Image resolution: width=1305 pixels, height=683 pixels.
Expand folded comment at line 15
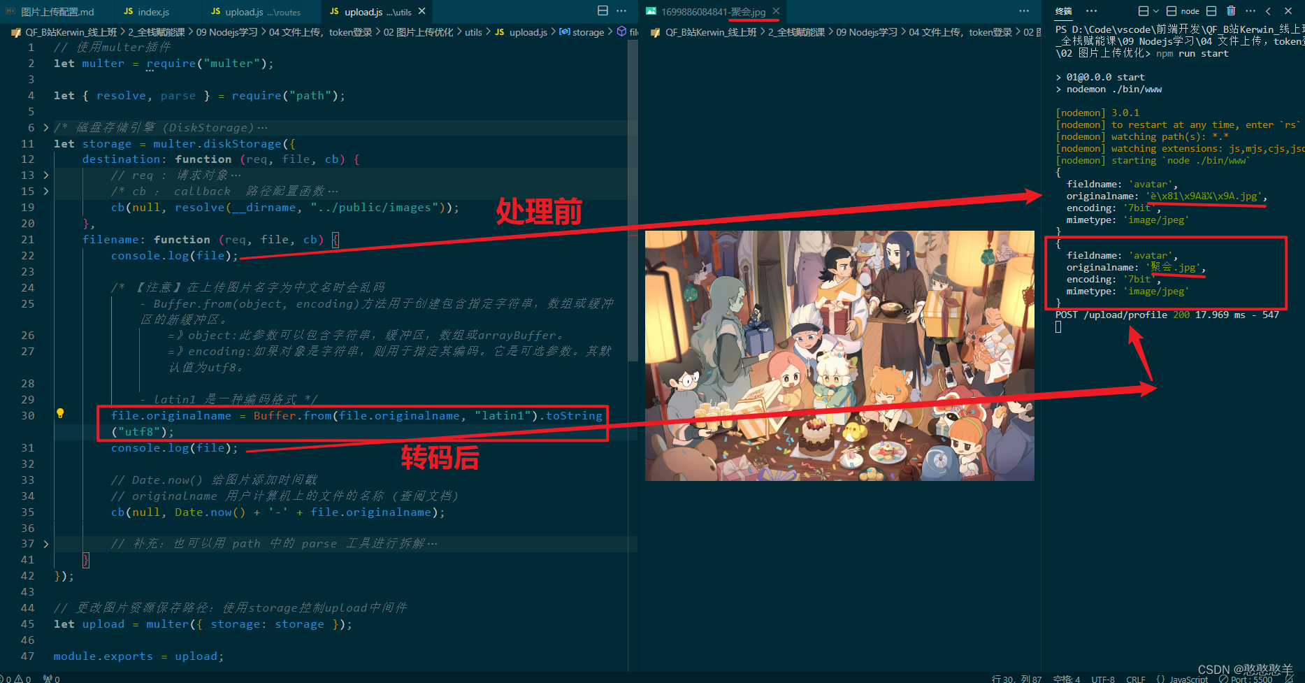[x=46, y=191]
